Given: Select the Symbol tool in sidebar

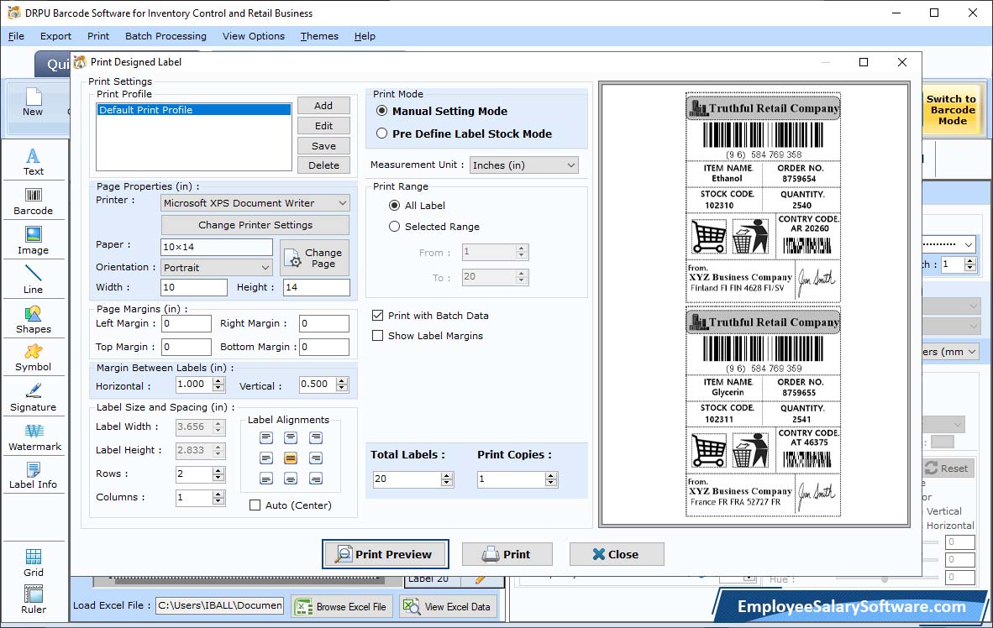Looking at the screenshot, I should point(33,358).
